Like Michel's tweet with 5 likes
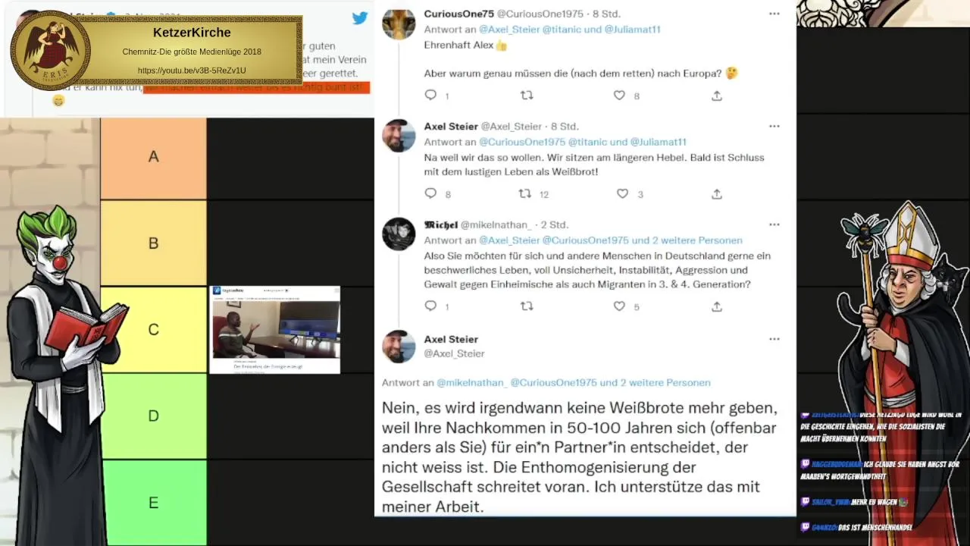Viewport: 970px width, 546px height. 619,306
